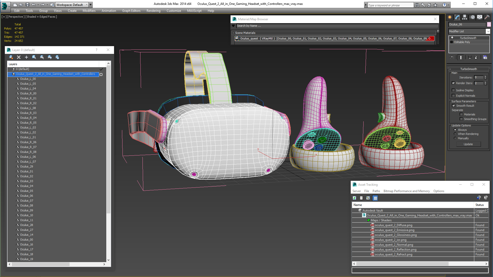Click the Search by Name field in Material Browser
Viewport: 493px width, 277px height.
(x=337, y=26)
